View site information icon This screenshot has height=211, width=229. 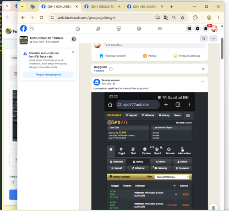52,18
